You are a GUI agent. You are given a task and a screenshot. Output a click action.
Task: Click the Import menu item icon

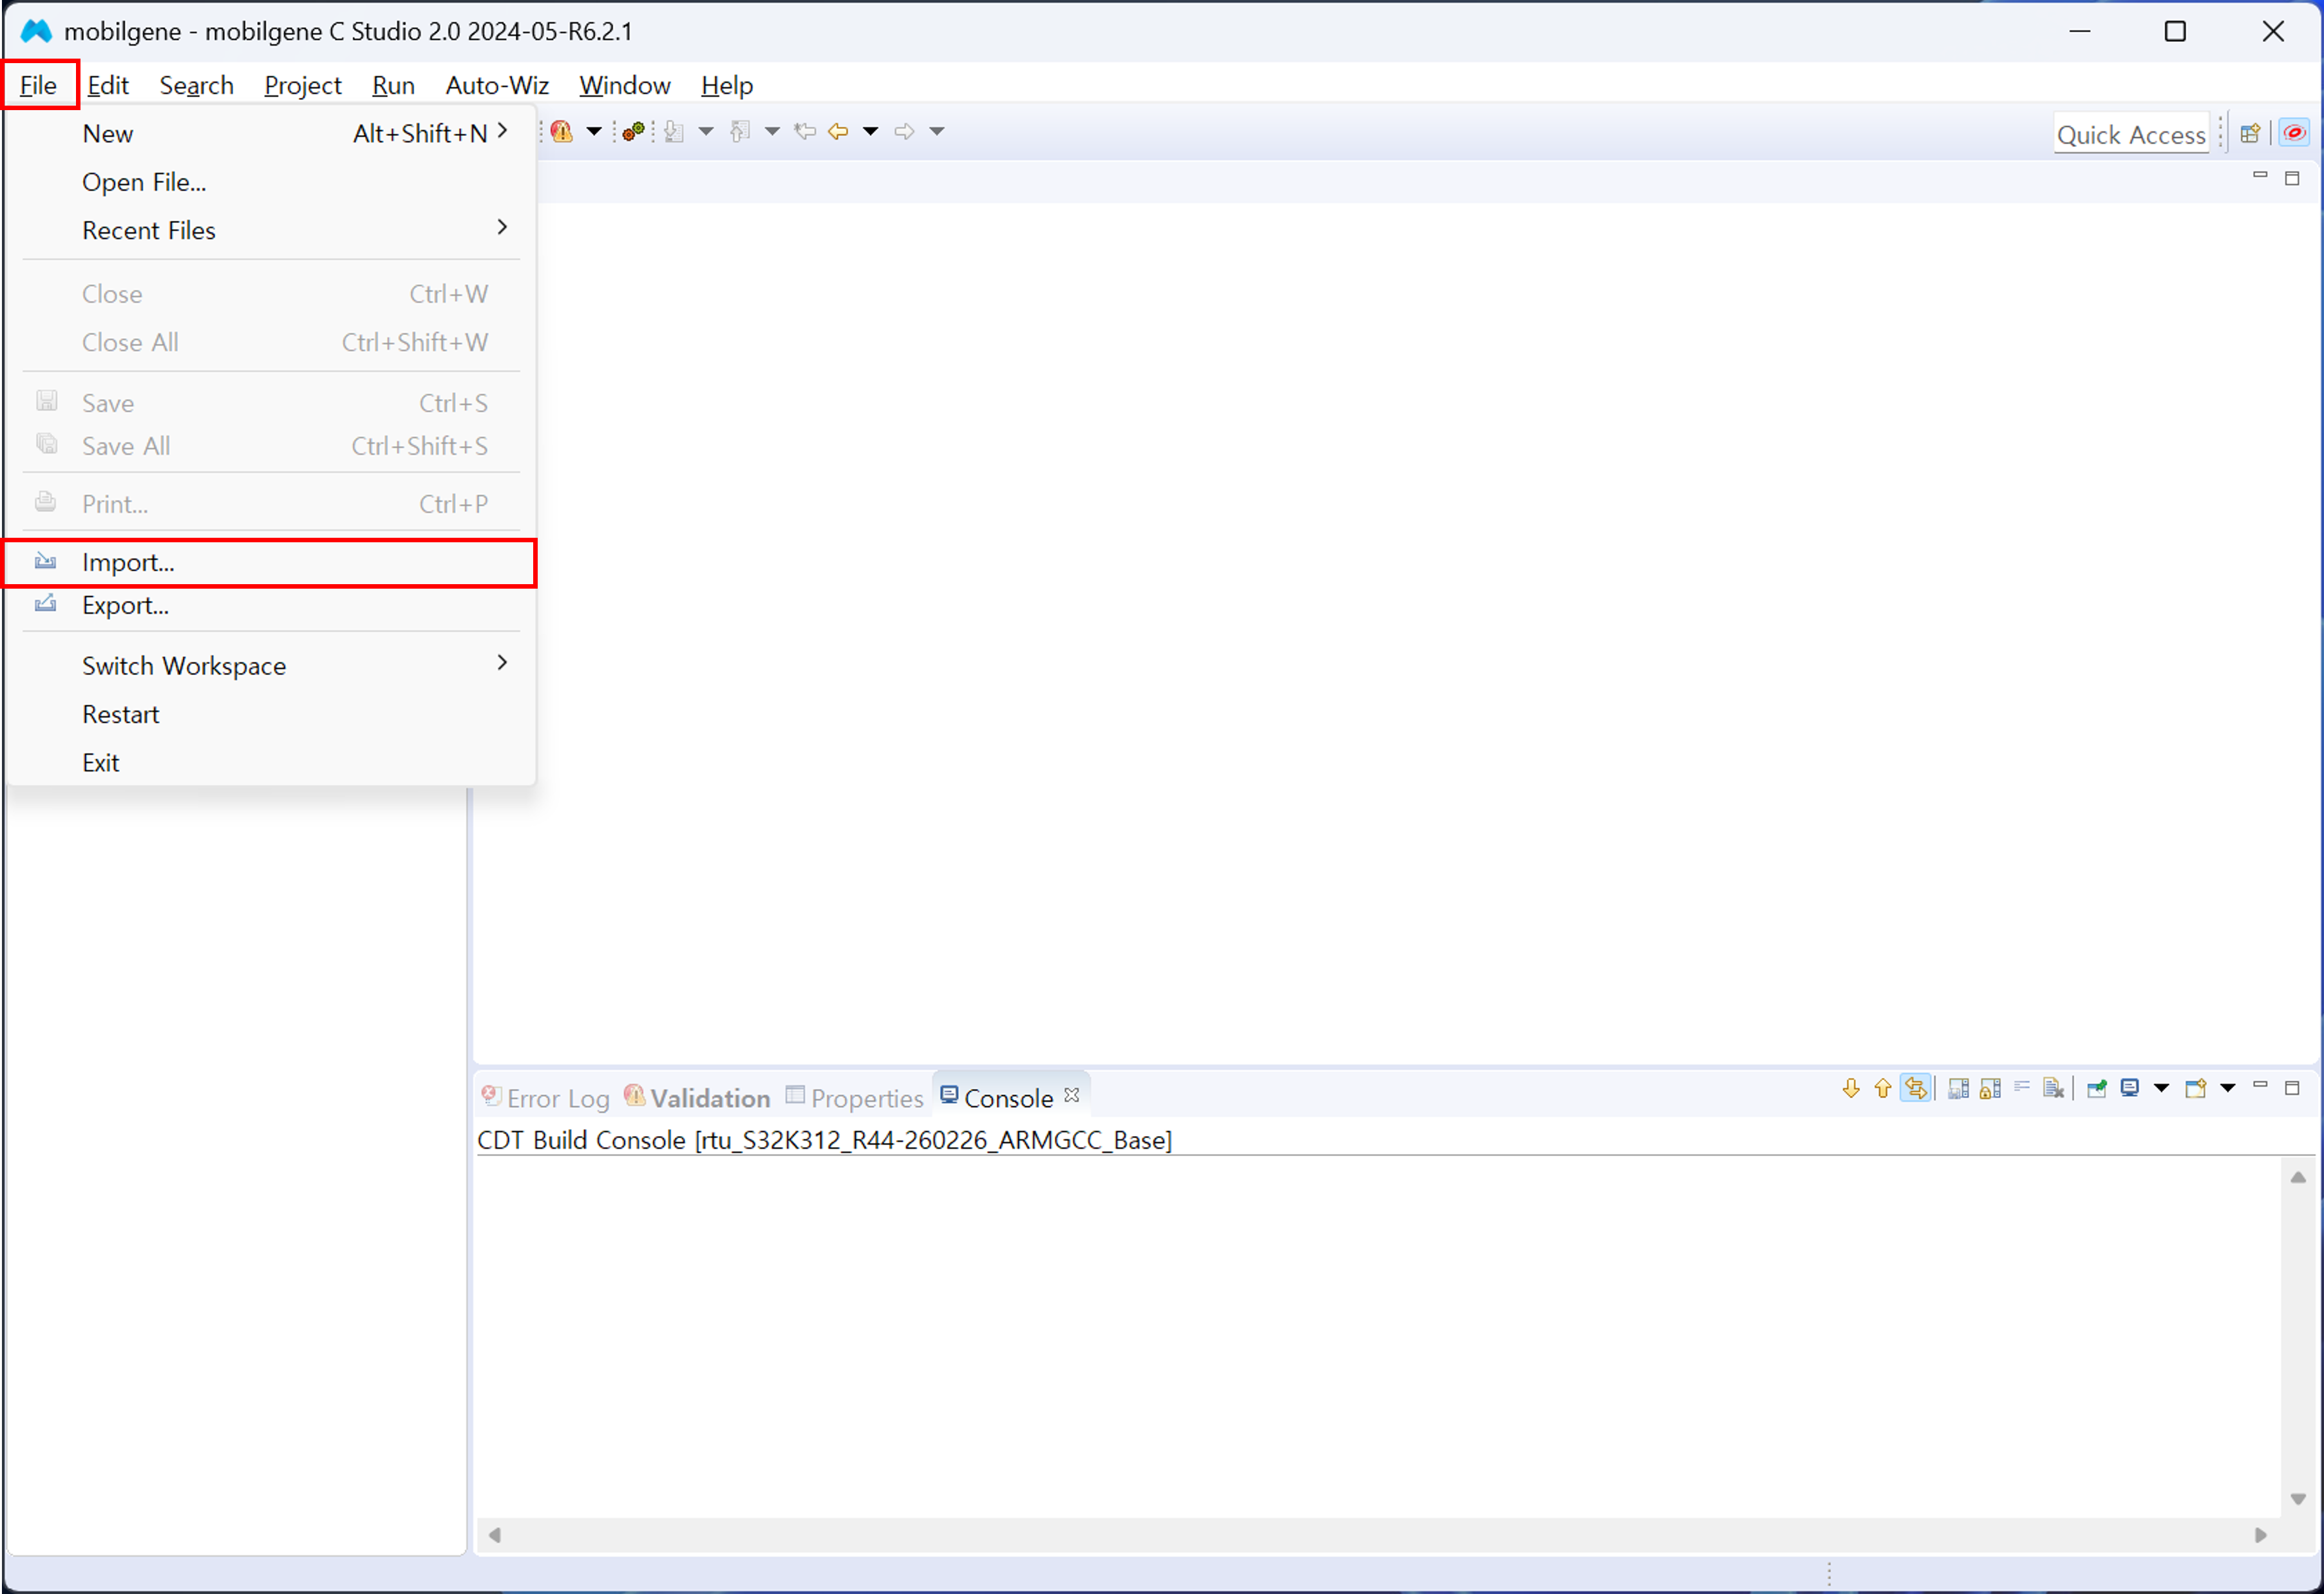[46, 562]
